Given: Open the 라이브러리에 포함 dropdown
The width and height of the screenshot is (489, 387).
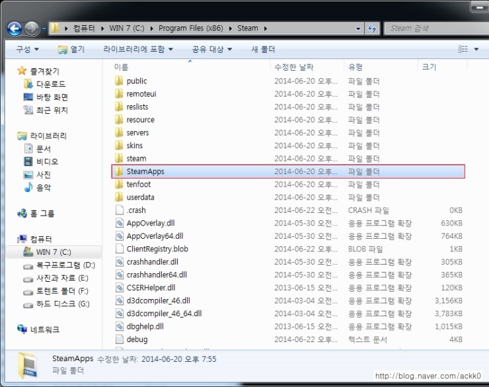Looking at the screenshot, I should coord(138,50).
